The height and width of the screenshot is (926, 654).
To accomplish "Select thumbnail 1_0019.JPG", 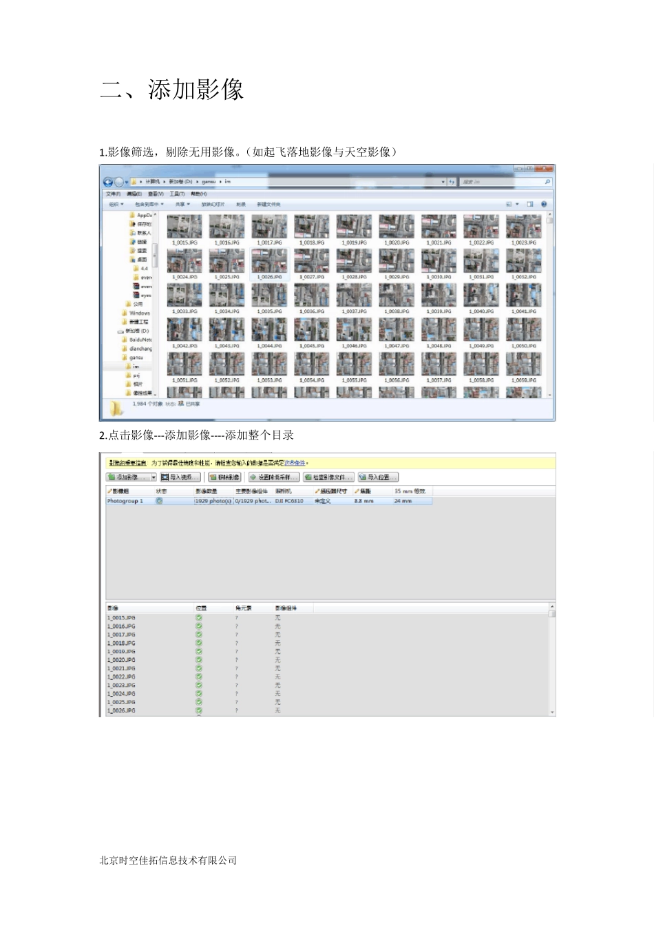I will point(354,230).
